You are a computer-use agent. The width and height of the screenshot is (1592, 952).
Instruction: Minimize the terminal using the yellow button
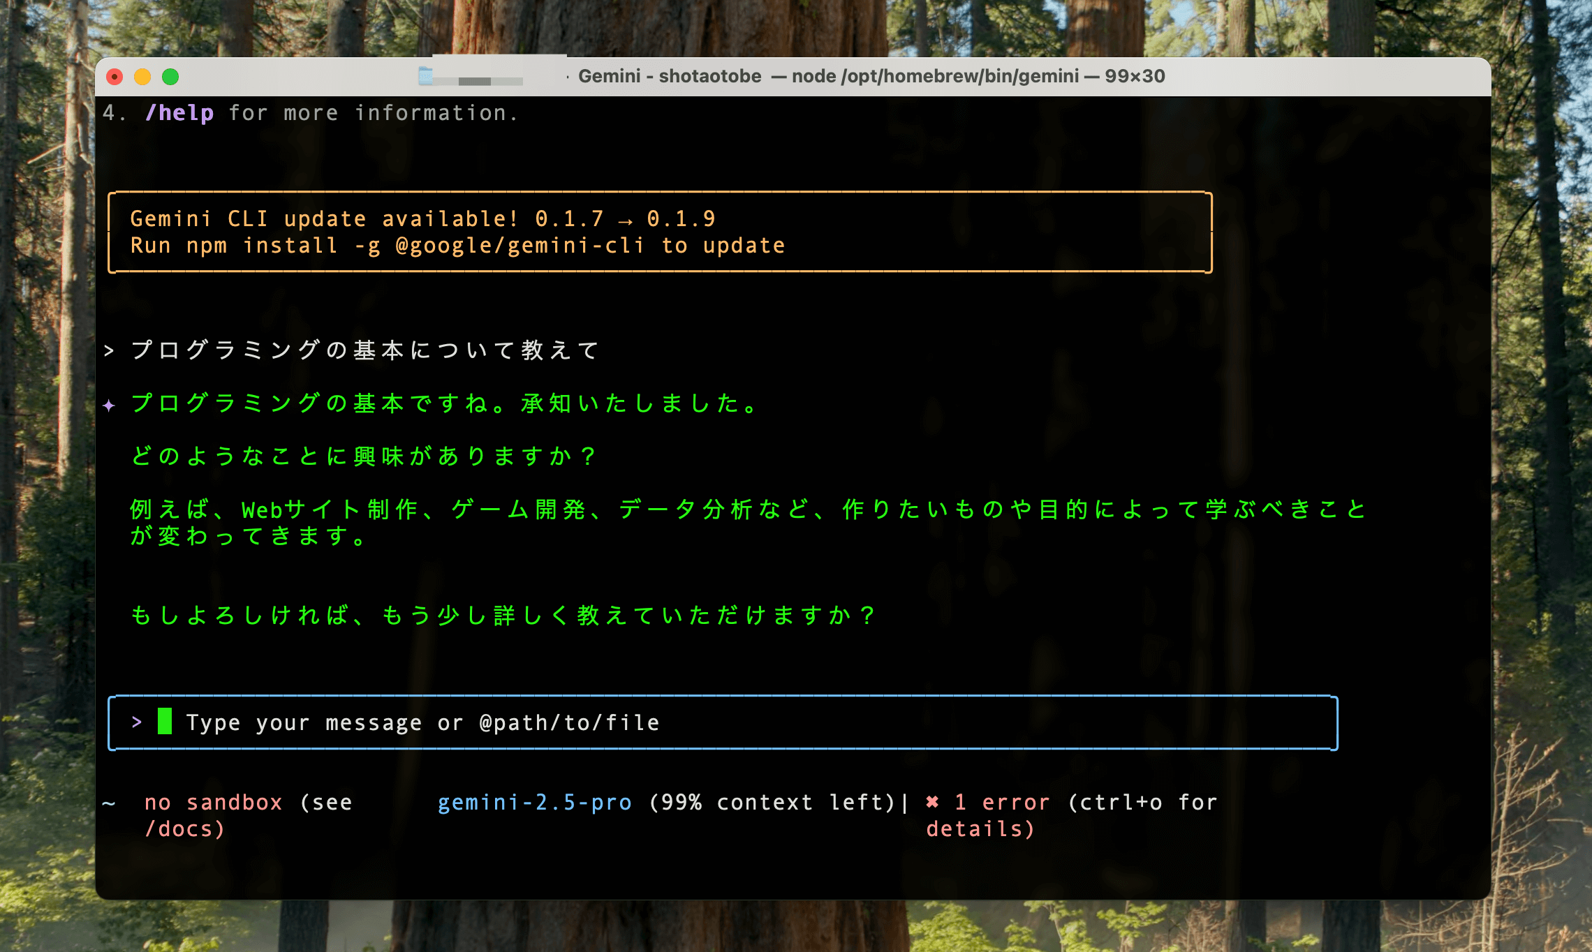click(x=142, y=77)
